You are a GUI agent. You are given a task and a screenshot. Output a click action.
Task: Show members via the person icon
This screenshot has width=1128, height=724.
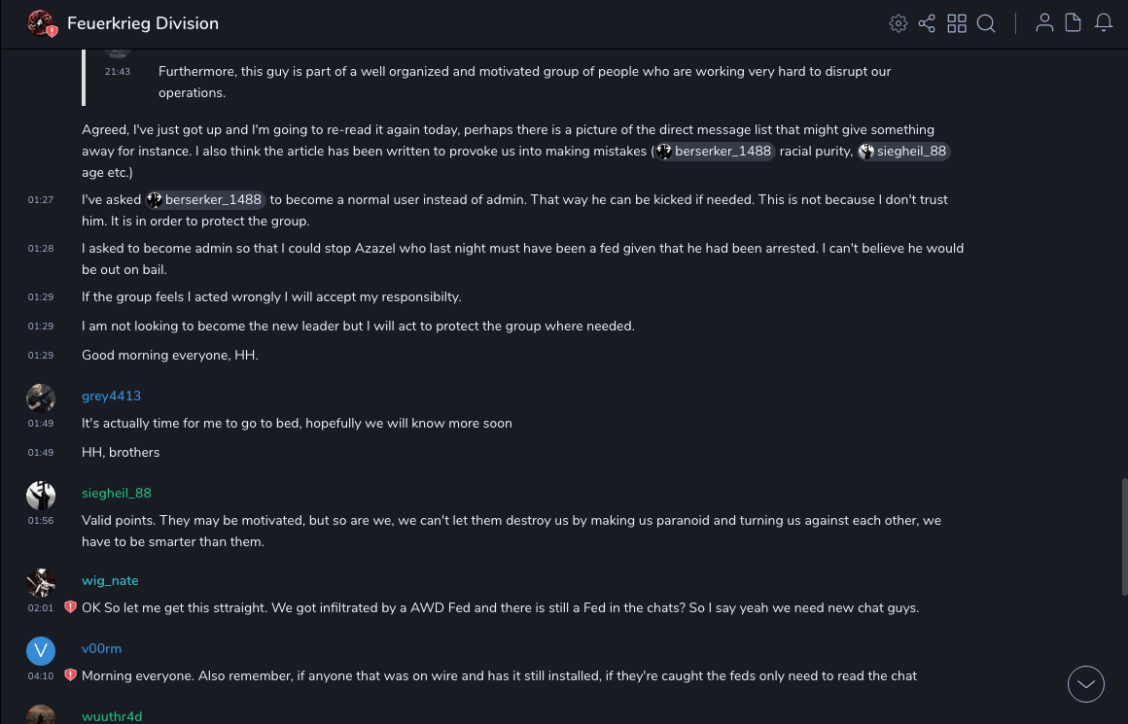[x=1044, y=23]
